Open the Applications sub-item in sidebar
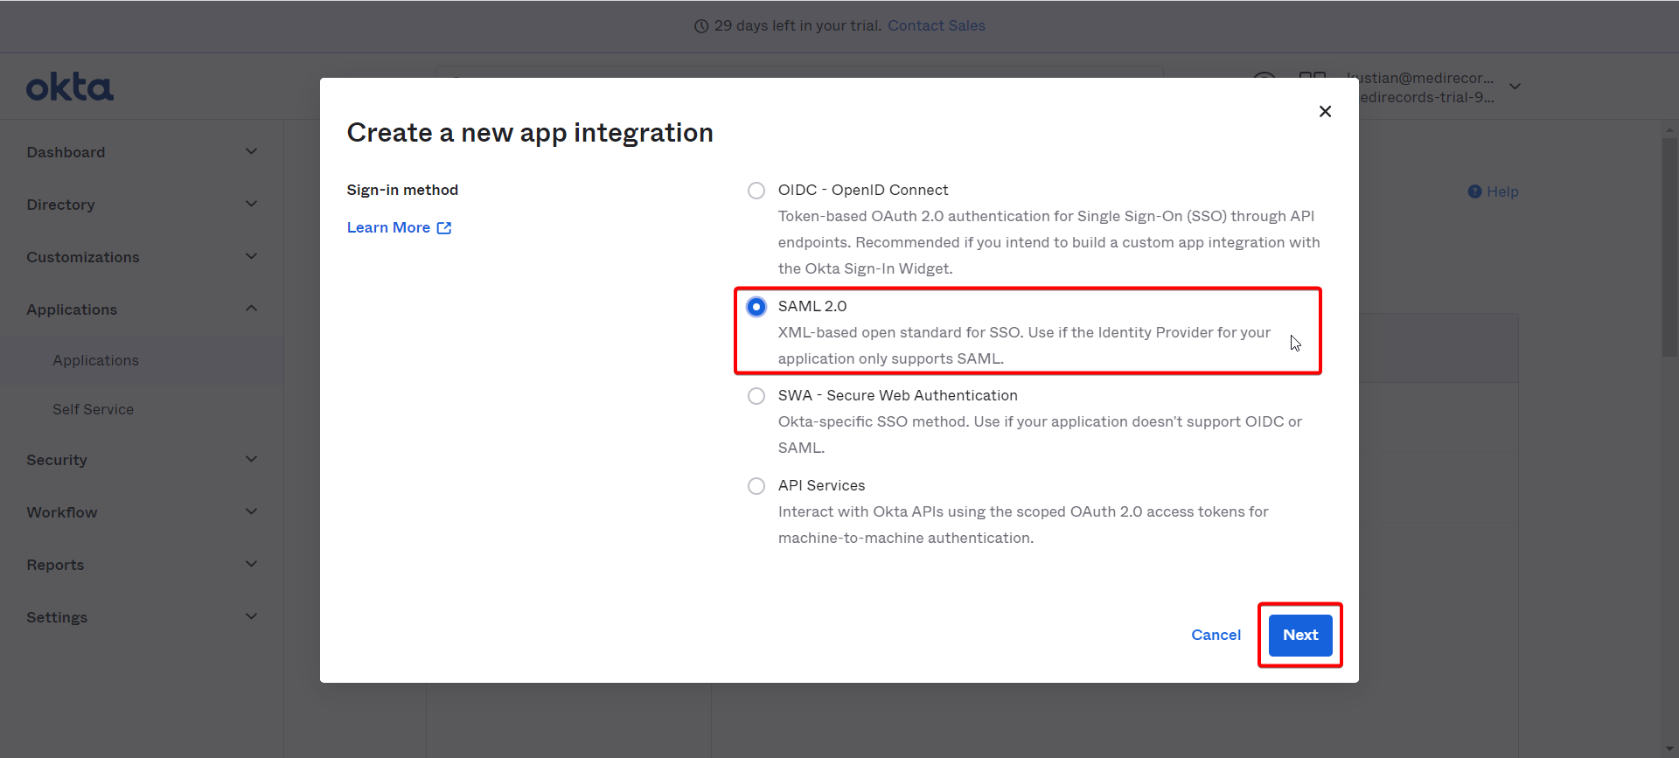1679x758 pixels. click(x=95, y=360)
